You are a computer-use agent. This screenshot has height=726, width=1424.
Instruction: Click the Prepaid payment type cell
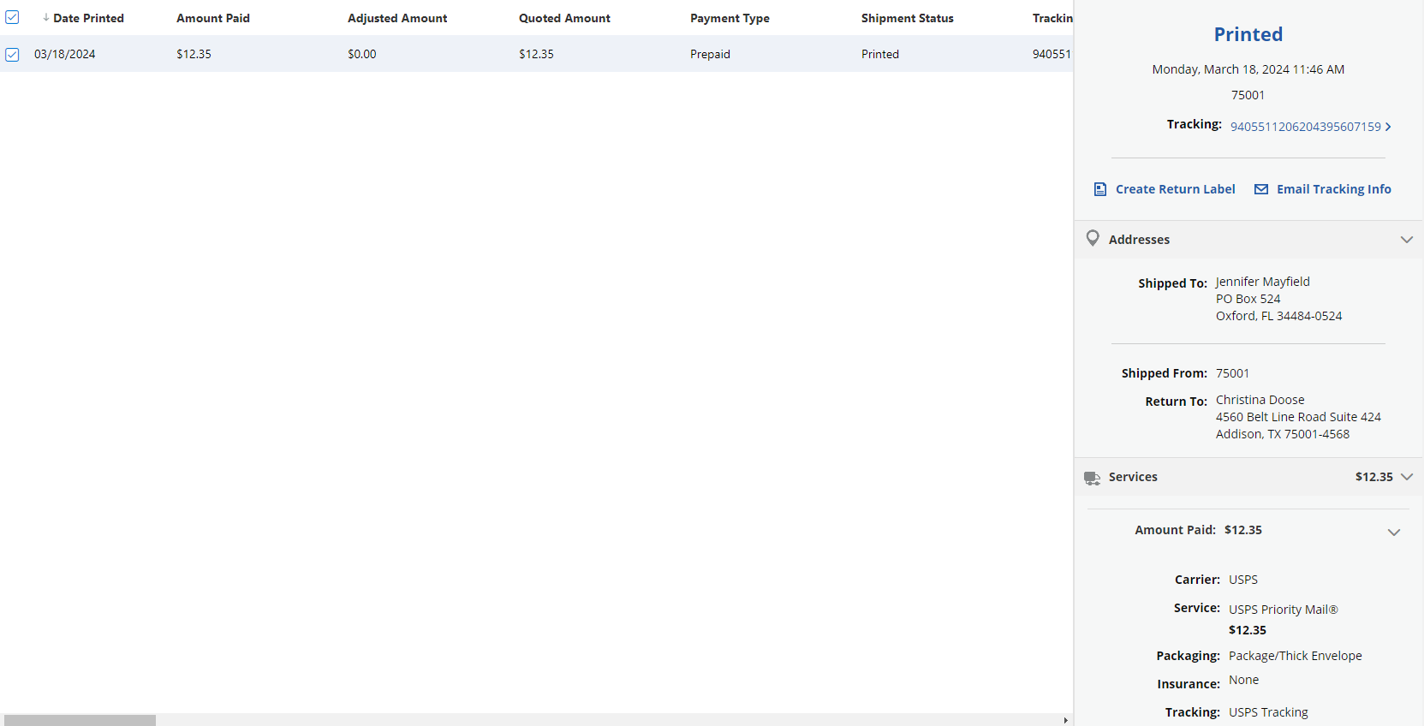tap(710, 54)
